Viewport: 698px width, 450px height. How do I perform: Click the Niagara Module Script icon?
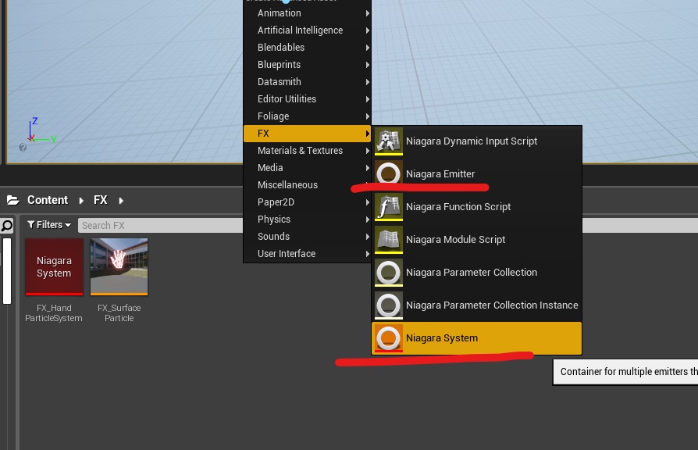coord(389,240)
